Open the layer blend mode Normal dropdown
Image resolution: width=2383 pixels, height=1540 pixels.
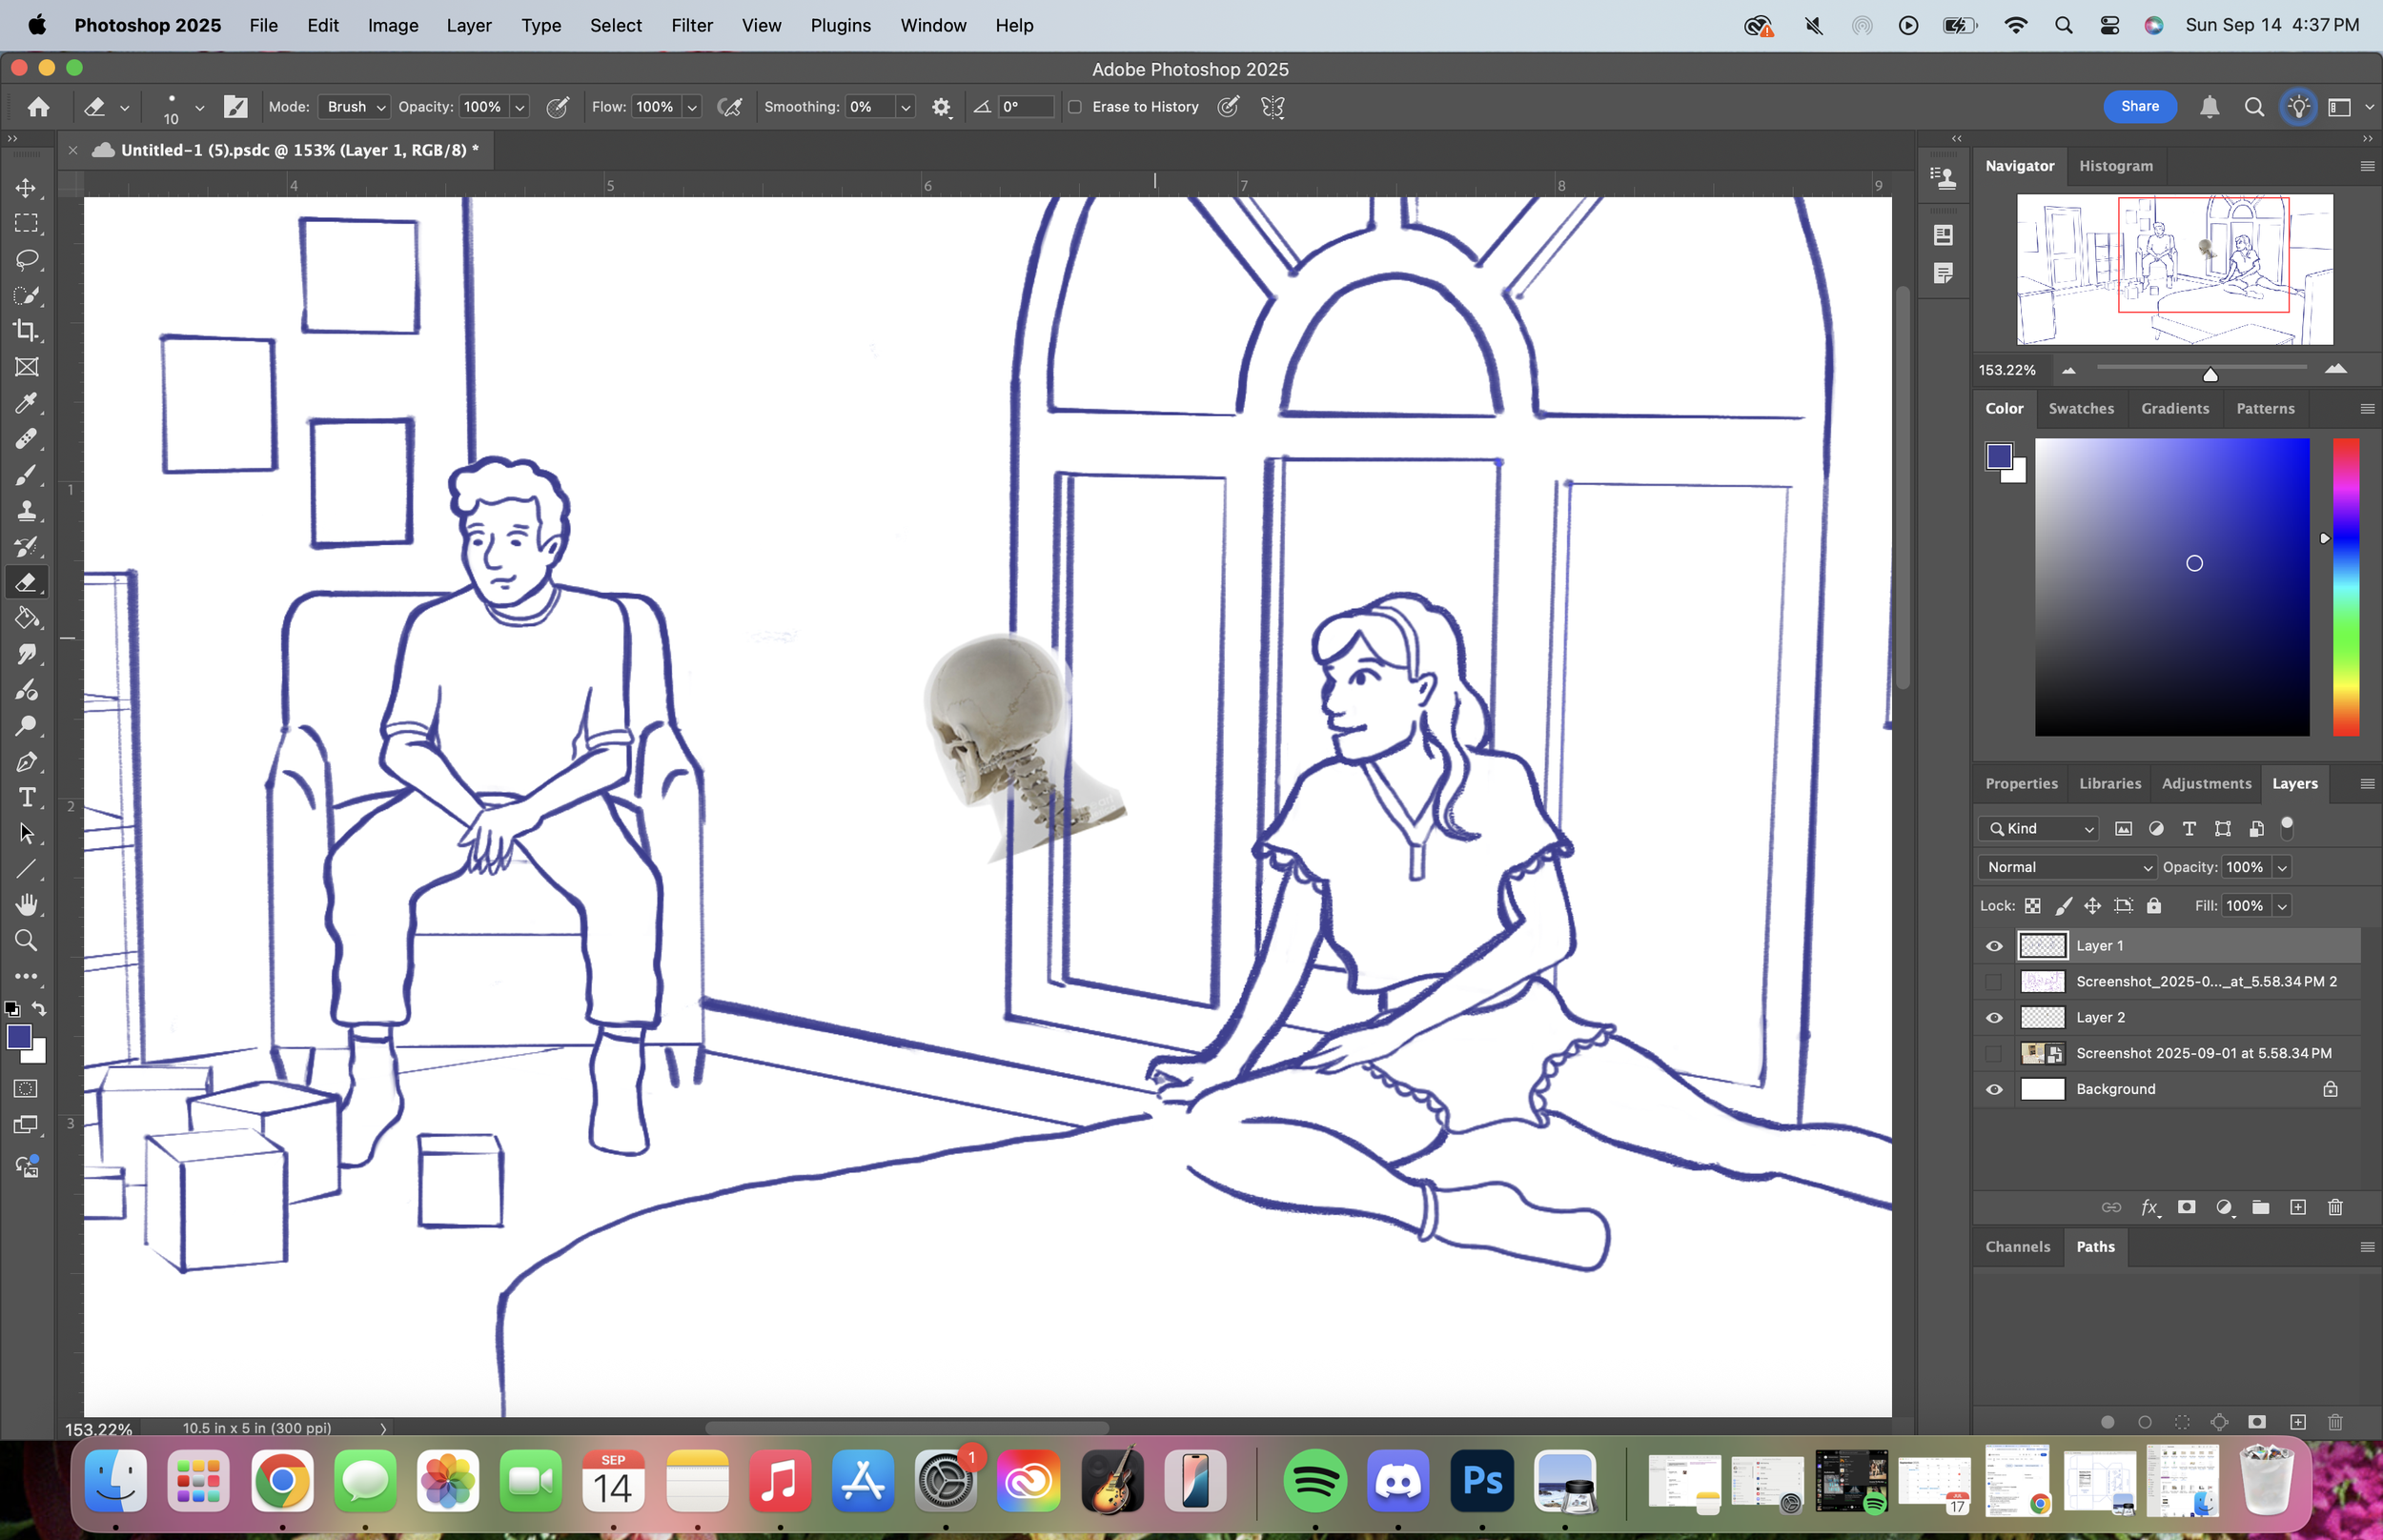click(x=2067, y=867)
